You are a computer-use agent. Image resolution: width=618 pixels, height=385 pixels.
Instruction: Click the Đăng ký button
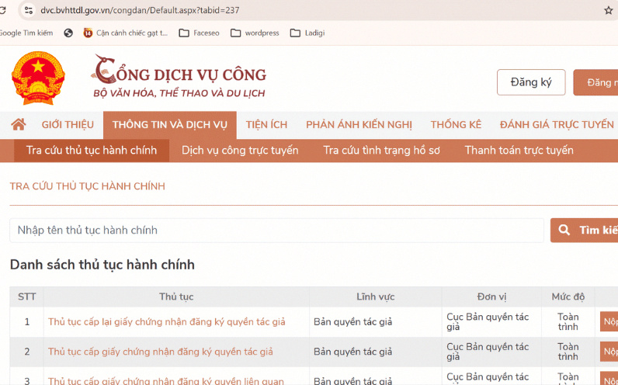click(531, 82)
